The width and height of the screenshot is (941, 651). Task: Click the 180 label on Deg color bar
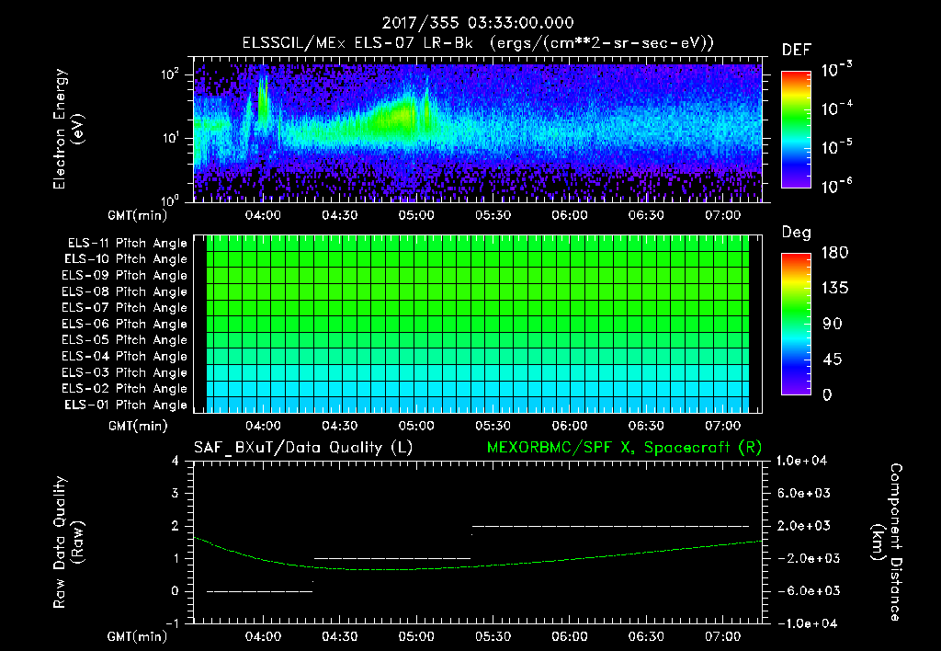point(835,253)
